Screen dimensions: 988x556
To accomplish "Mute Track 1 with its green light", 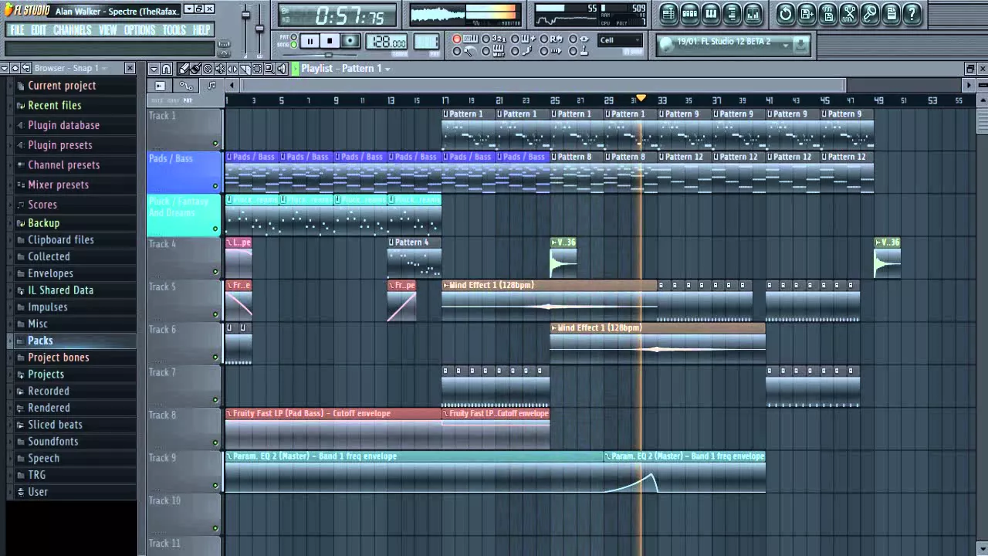I will 215,144.
